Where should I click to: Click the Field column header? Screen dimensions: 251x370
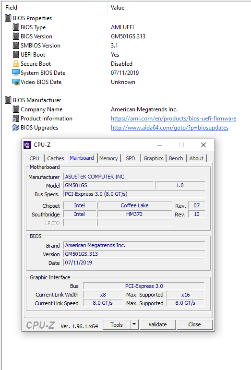(12, 8)
